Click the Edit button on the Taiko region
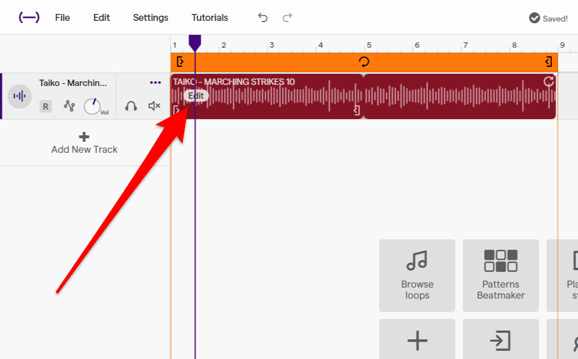This screenshot has width=578, height=359. pos(196,96)
